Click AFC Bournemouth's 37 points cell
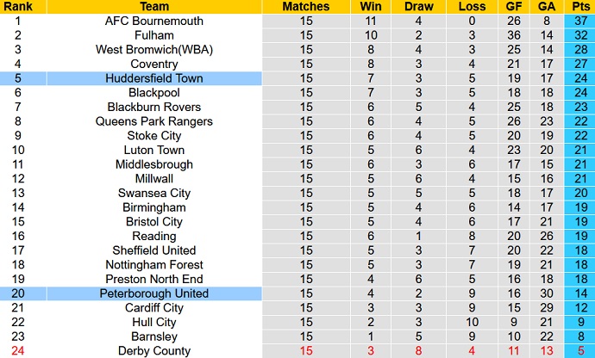This screenshot has width=595, height=358. [578, 21]
